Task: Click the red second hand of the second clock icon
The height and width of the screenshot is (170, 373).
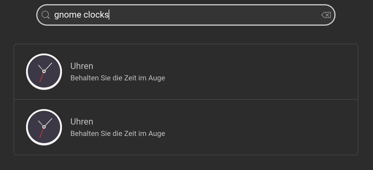Action: tap(42, 133)
